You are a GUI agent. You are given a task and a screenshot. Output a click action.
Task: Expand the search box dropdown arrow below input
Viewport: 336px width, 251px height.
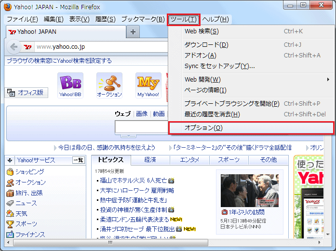[x=128, y=136]
